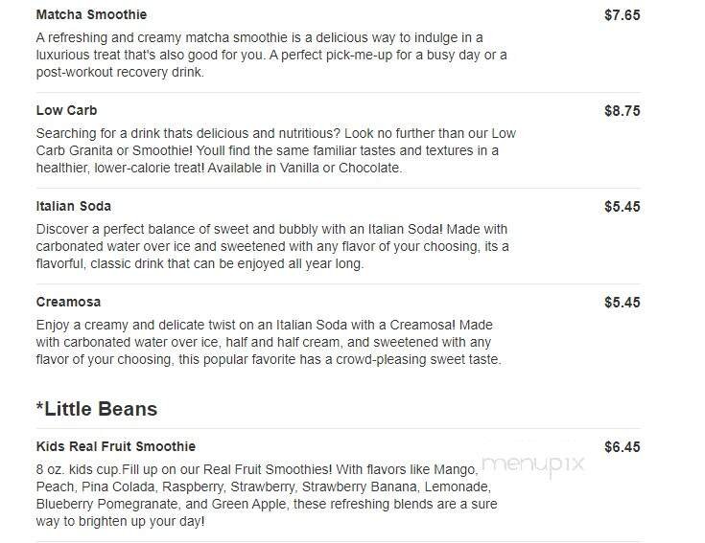The width and height of the screenshot is (705, 543).
Task: Click the Italian Soda $5.45 price
Action: [x=622, y=207]
